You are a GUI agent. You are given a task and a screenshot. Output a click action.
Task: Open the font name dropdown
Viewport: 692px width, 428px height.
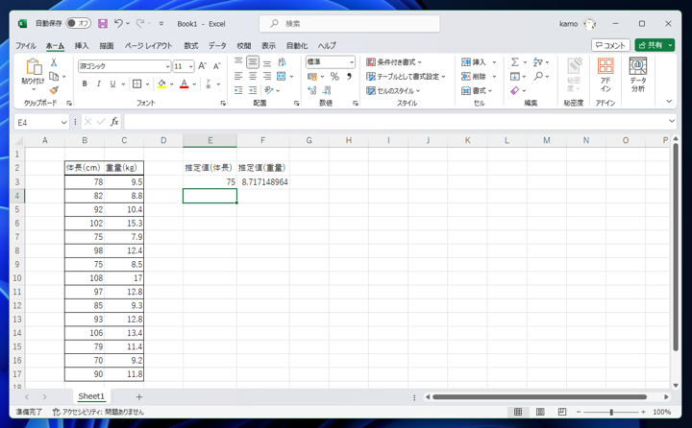point(167,66)
